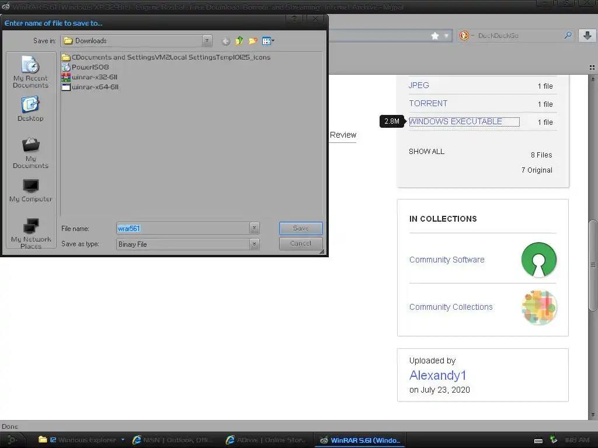Open Windows Explorer taskbar group

tap(82, 440)
